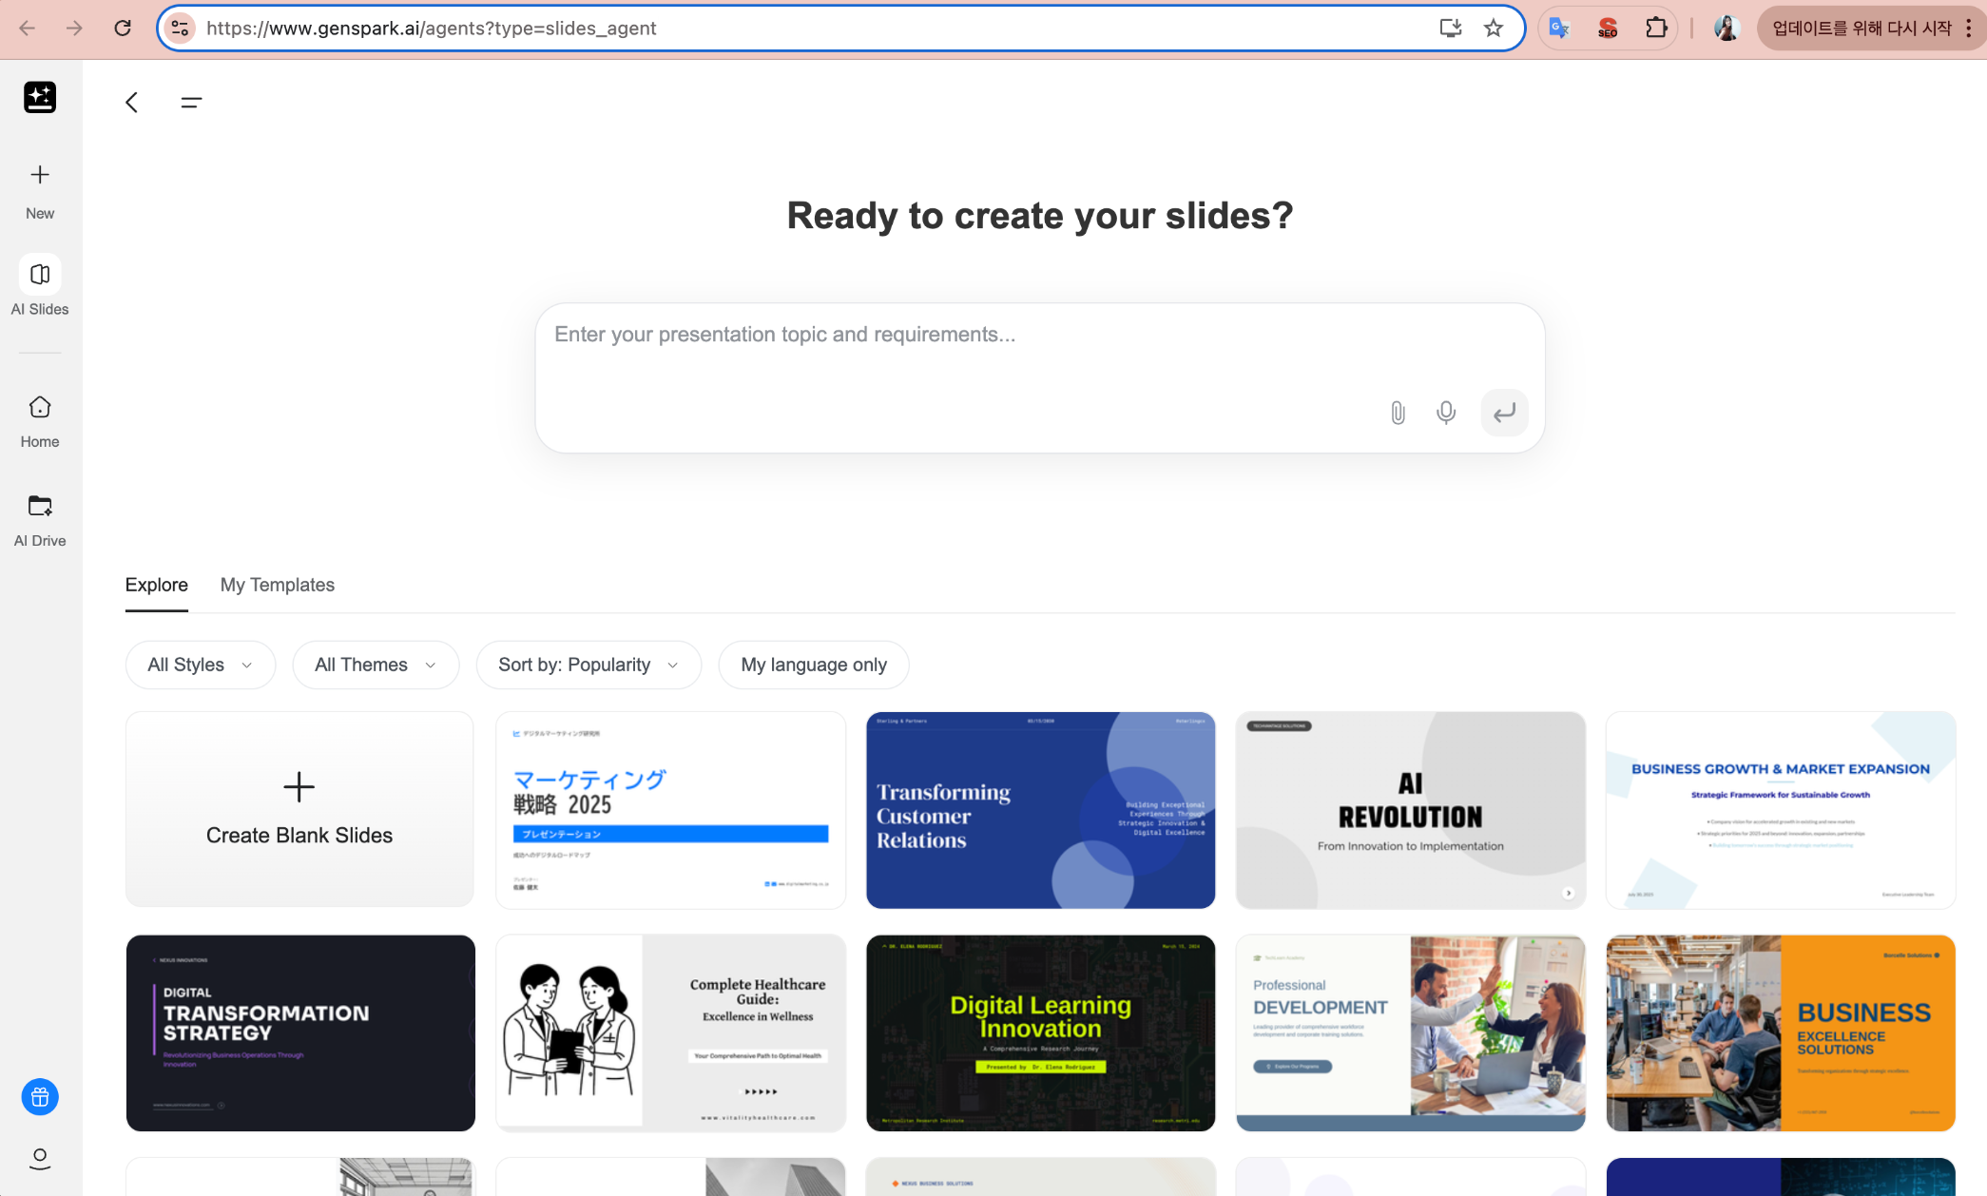Click Create Blank Slides card
Viewport: 1987px width, 1196px height.
coord(299,809)
